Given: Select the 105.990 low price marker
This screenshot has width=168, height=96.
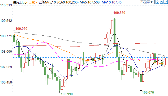Looking at the screenshot, I should coord(67,94).
